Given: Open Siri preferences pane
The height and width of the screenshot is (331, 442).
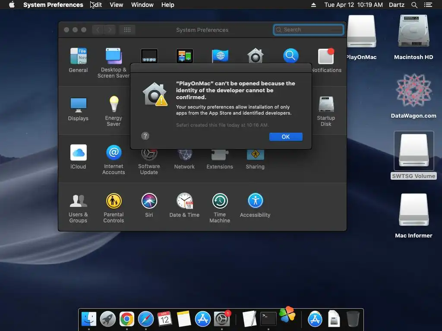Looking at the screenshot, I should [x=149, y=205].
